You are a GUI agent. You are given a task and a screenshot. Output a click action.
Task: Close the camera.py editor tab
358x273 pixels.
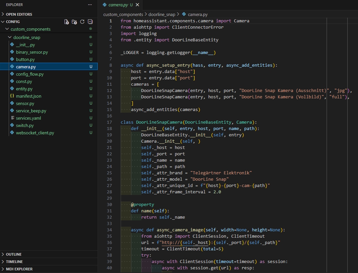pyautogui.click(x=137, y=5)
